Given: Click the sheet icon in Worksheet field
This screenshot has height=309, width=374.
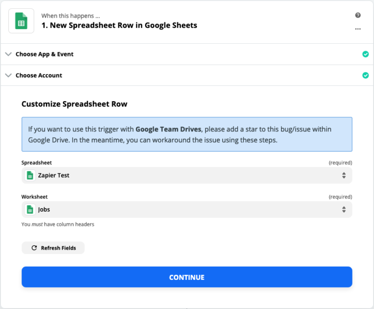Looking at the screenshot, I should tap(30, 210).
